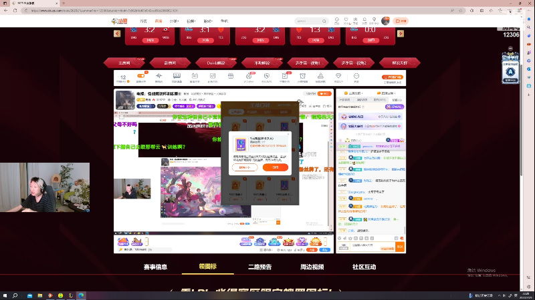
Task: Click the checklist task icon in activity toolbar
Action: [285, 76]
